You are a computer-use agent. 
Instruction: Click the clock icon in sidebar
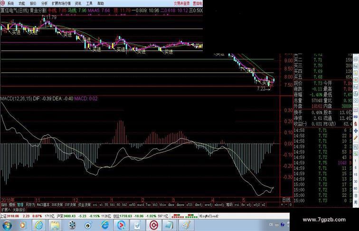tap(356, 101)
